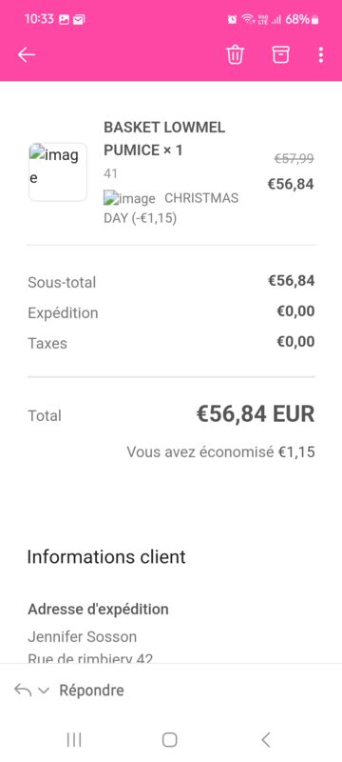
Task: Select the Jennifer Sosson shipping name
Action: coord(83,636)
